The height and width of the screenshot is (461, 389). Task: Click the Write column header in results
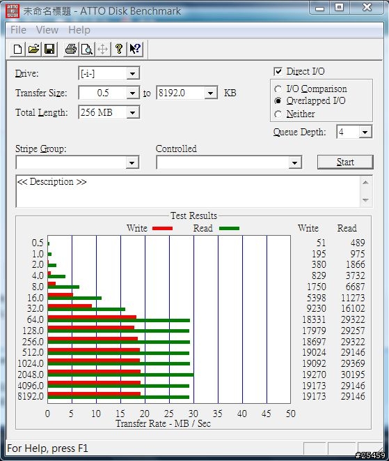308,228
